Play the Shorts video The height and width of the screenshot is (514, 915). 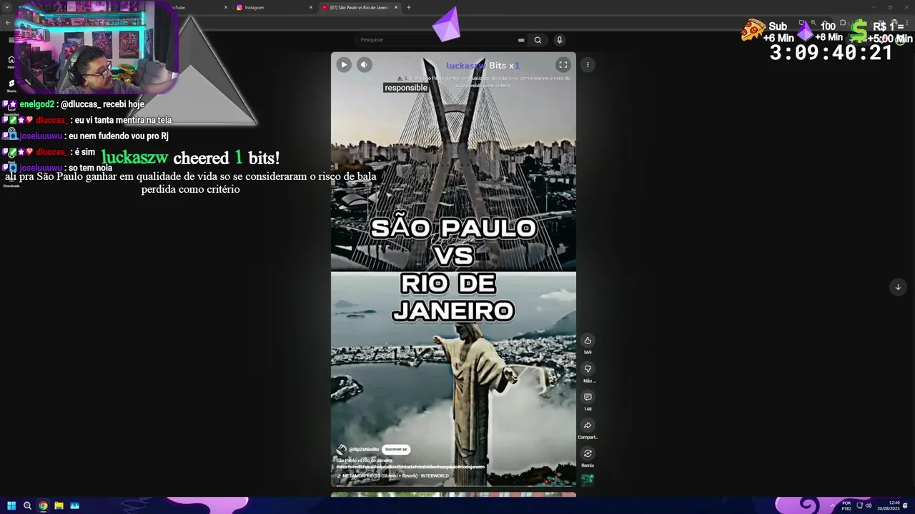click(344, 65)
